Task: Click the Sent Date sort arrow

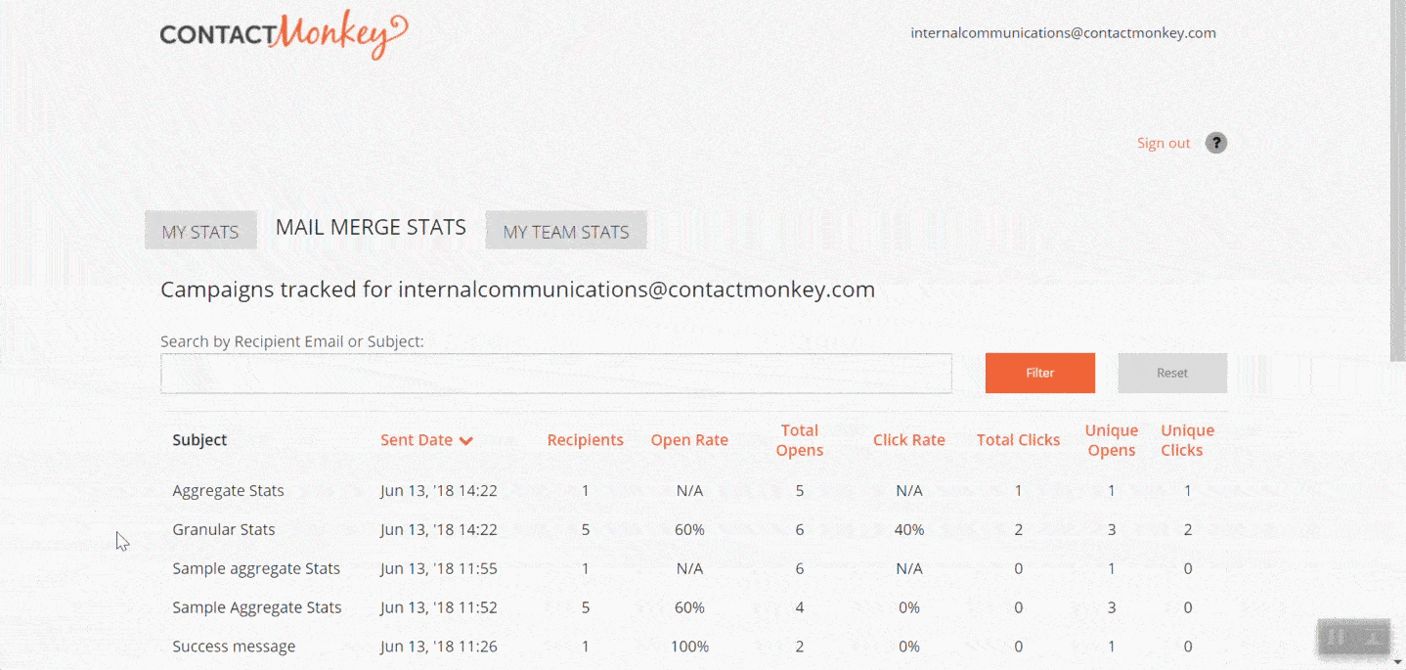Action: pyautogui.click(x=466, y=441)
